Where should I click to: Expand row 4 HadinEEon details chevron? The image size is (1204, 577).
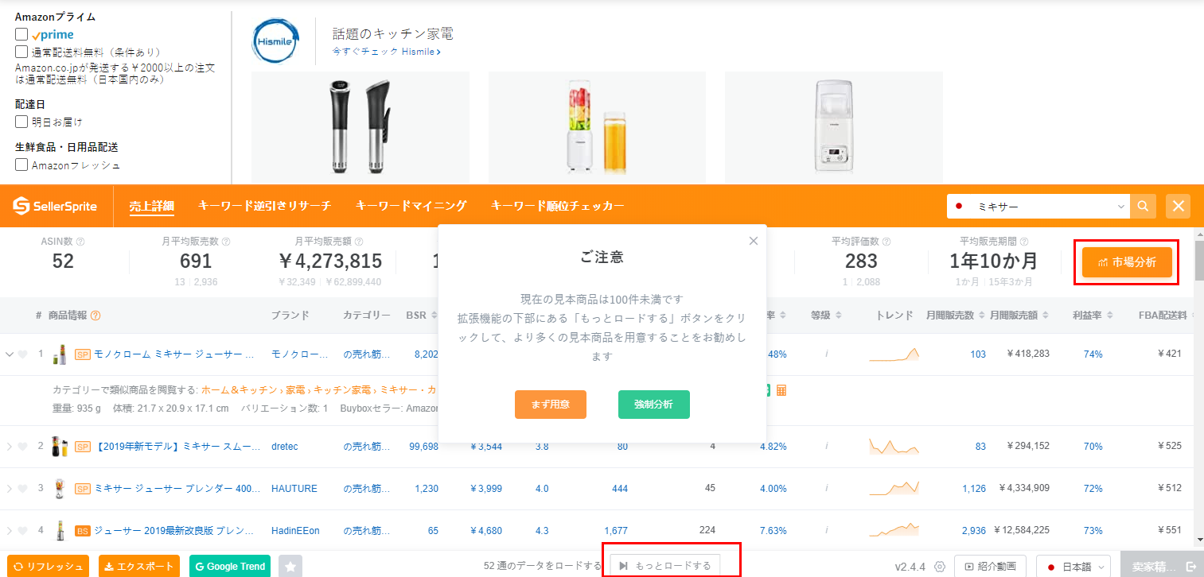[x=10, y=531]
